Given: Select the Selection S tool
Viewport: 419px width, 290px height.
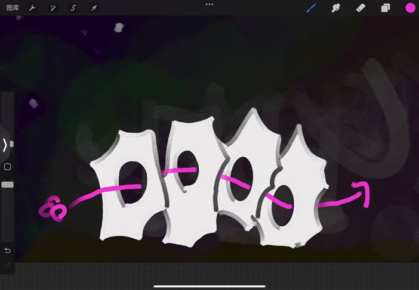Looking at the screenshot, I should [x=73, y=8].
